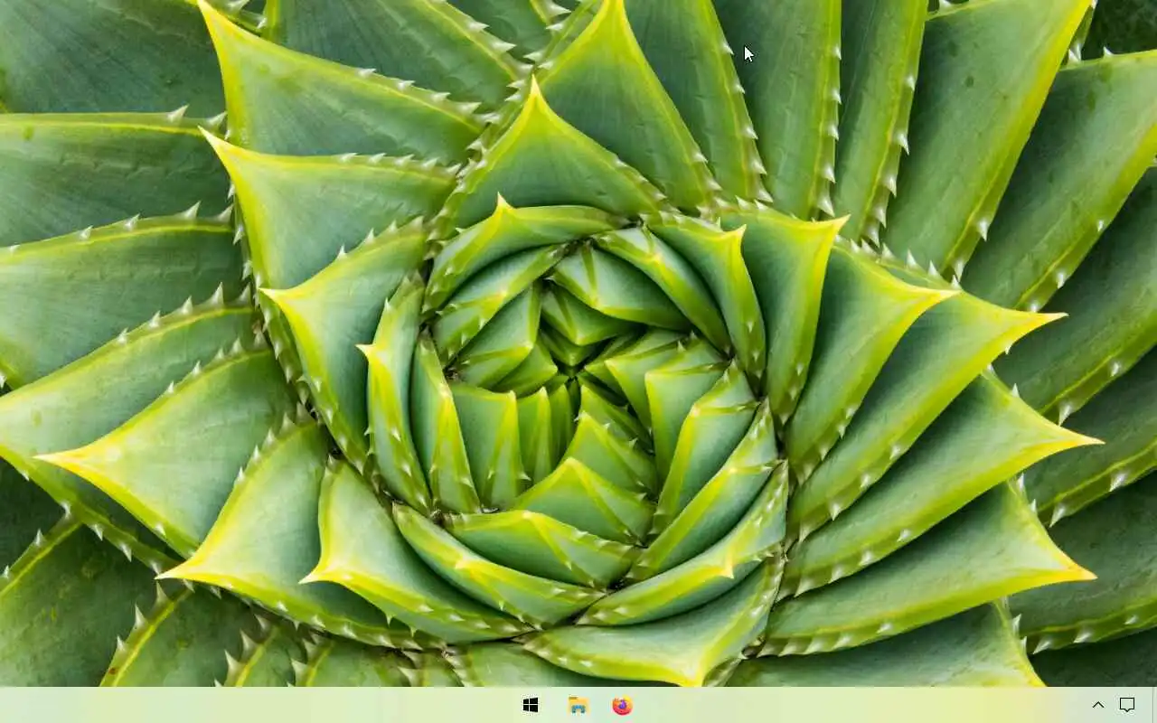1157x723 pixels.
Task: Open the notification action center
Action: tap(1127, 705)
